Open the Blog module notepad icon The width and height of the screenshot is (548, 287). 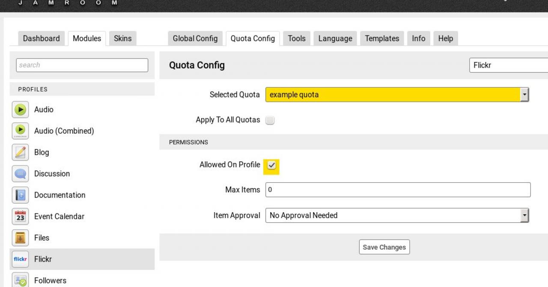[20, 152]
